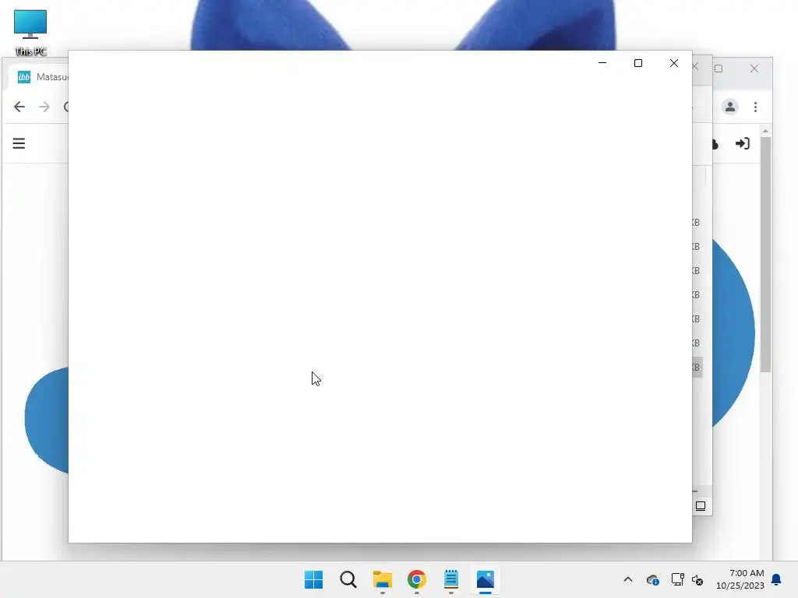
Task: Maximize the Chrome window
Action: coord(719,69)
